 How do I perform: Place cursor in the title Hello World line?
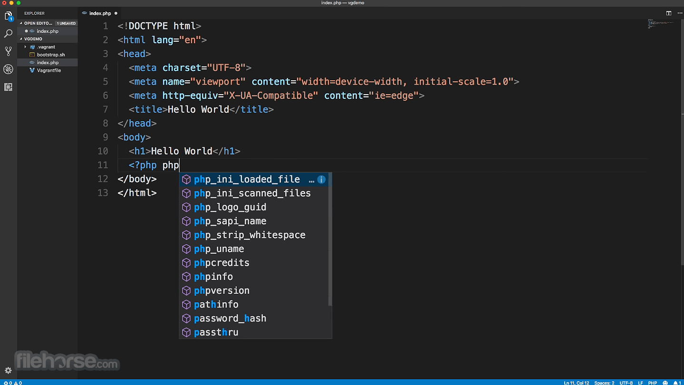coord(201,109)
